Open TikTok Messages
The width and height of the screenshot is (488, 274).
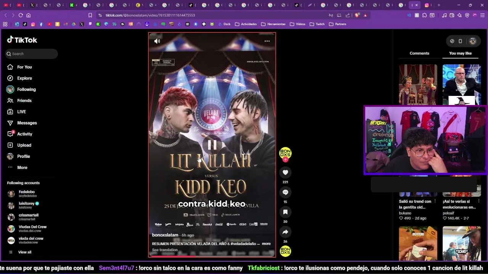pos(27,123)
